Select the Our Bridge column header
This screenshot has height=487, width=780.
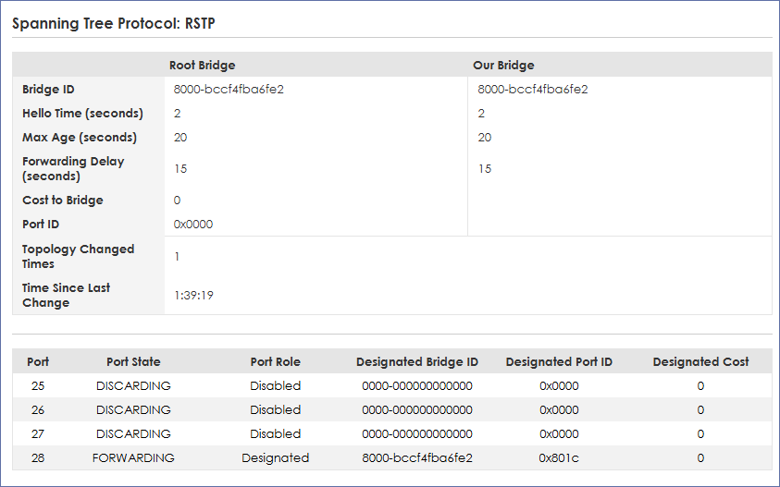point(503,66)
